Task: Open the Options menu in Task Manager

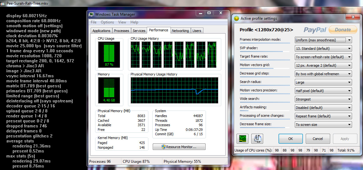Action: [107, 22]
